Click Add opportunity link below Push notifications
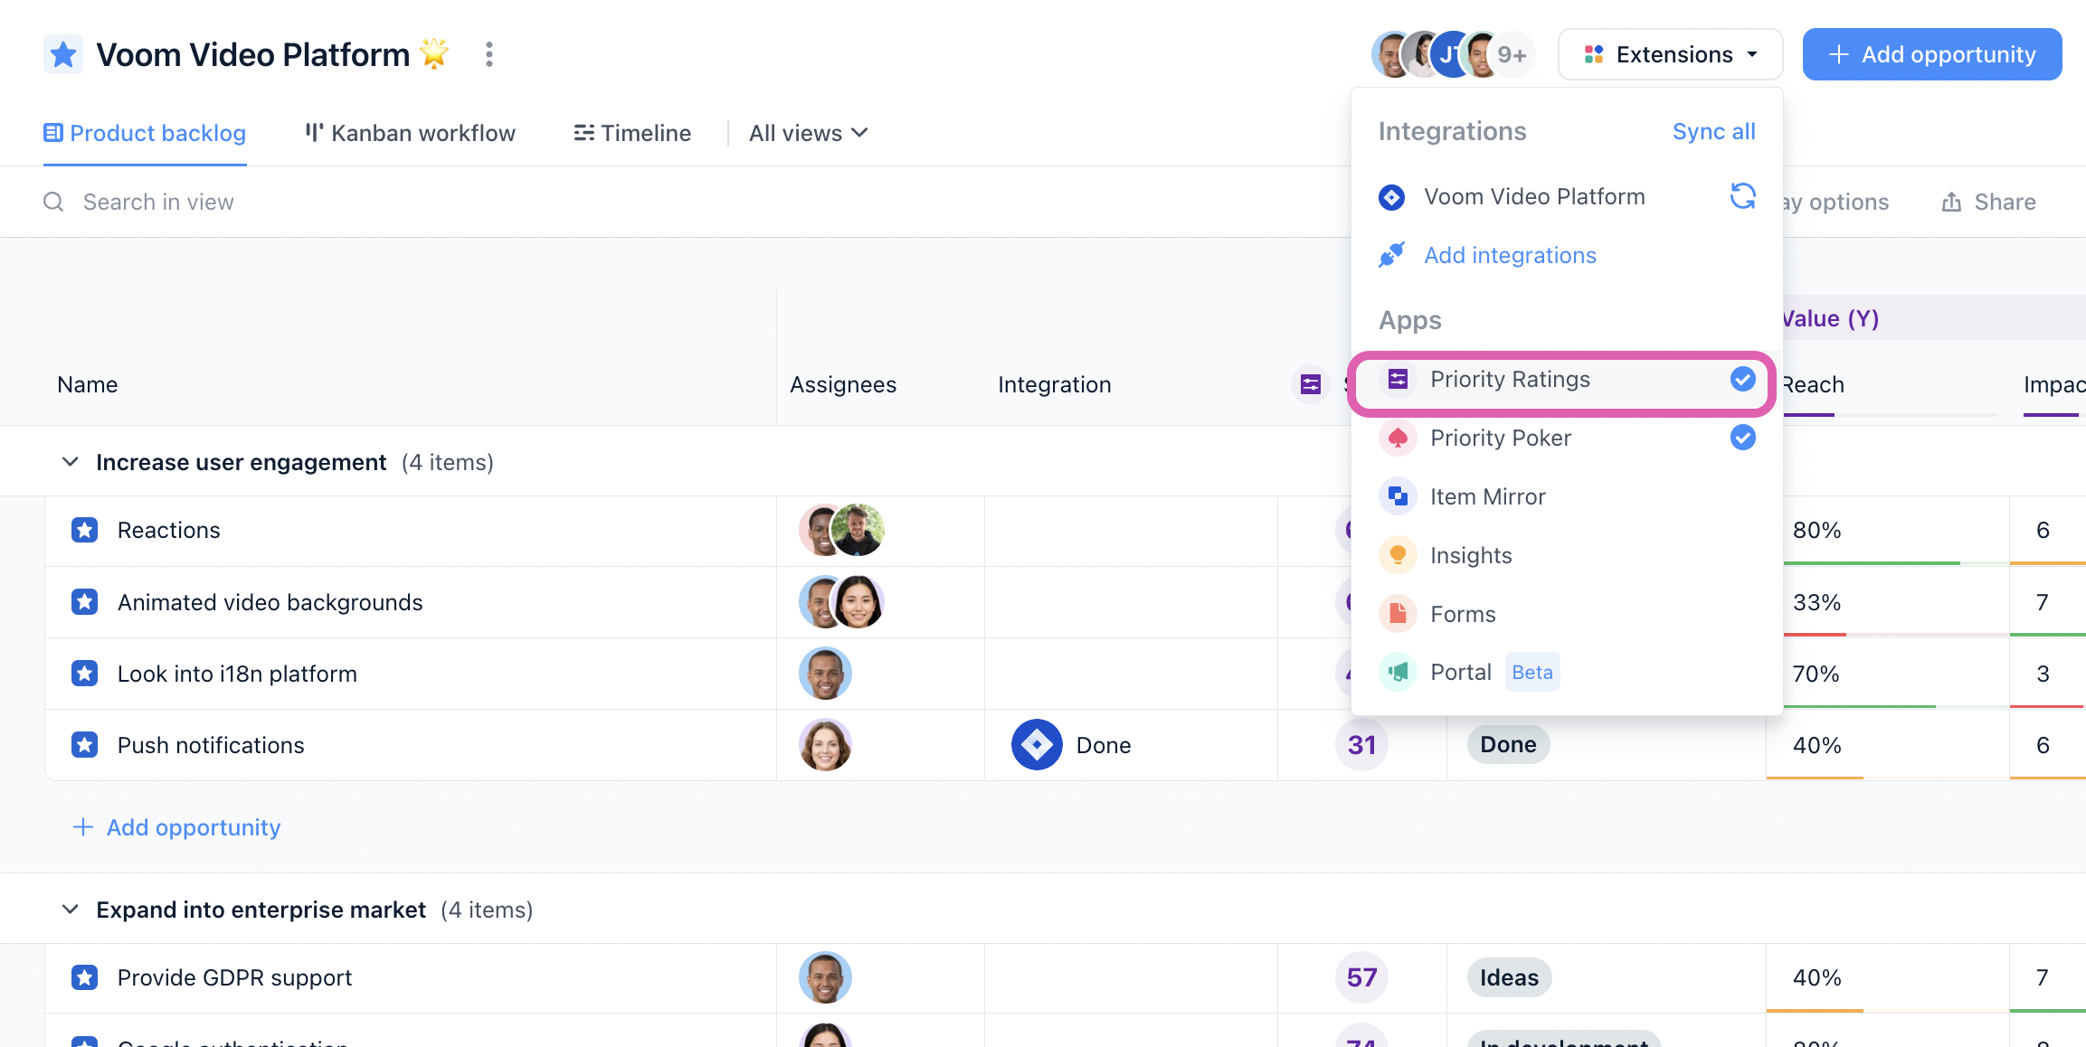This screenshot has height=1047, width=2086. [x=176, y=827]
